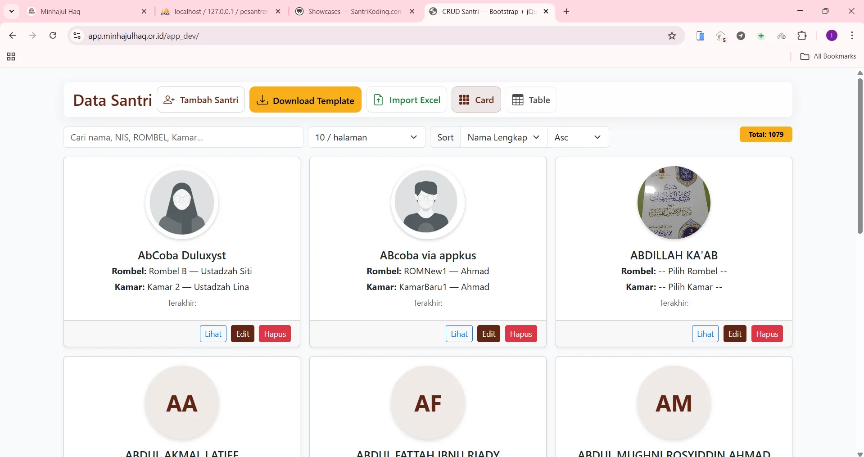Switch to the Minhajul Haq tab
This screenshot has width=864, height=457.
pyautogui.click(x=88, y=11)
